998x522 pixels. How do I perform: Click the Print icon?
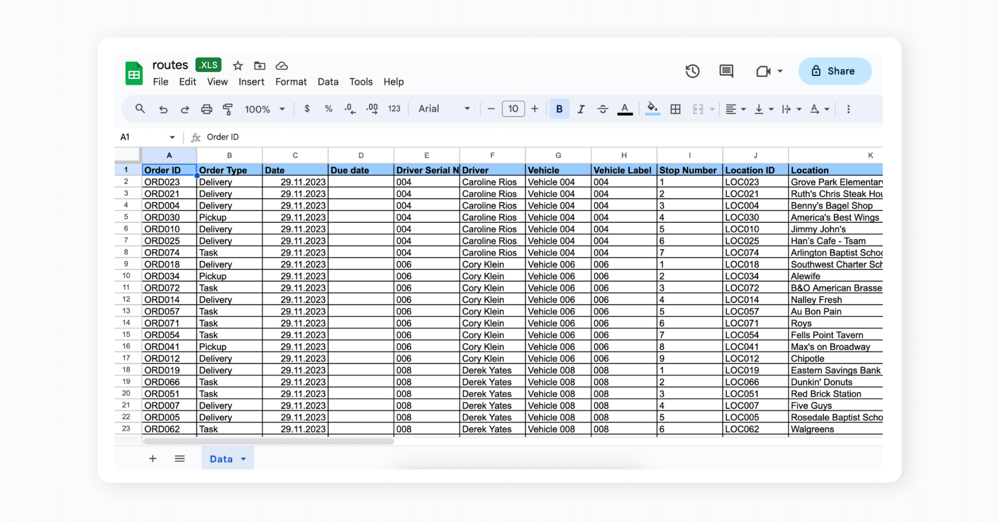coord(207,109)
